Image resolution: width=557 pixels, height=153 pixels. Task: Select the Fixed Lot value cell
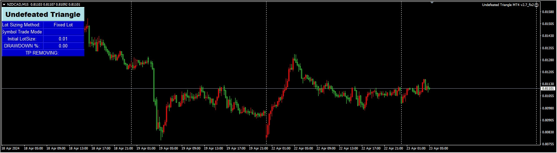pos(63,25)
